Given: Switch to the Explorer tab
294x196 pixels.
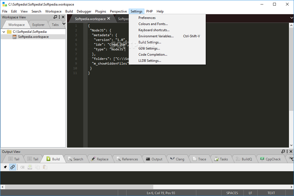Looking at the screenshot, I should [39, 25].
